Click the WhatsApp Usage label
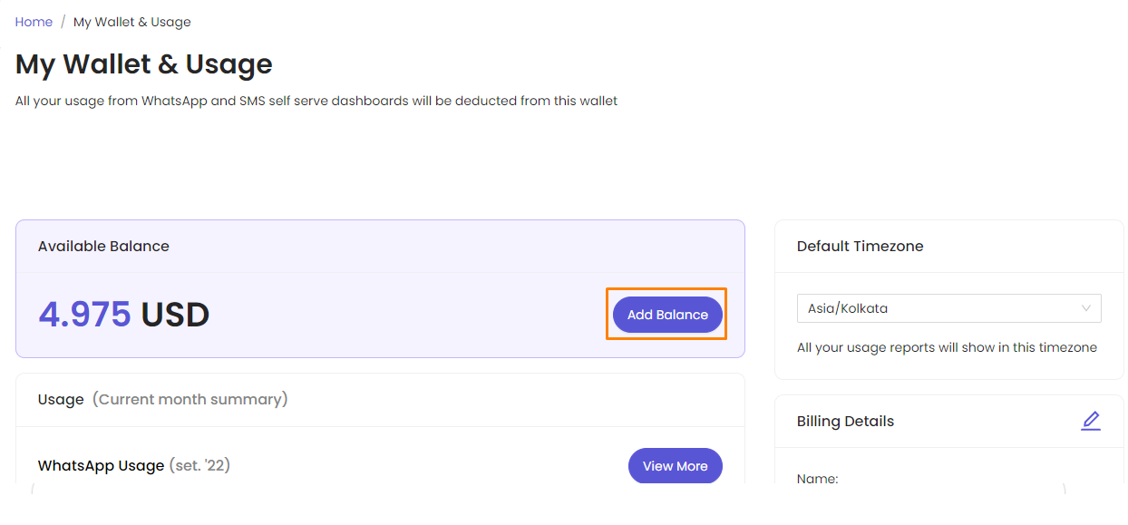The width and height of the screenshot is (1128, 525). 101,466
